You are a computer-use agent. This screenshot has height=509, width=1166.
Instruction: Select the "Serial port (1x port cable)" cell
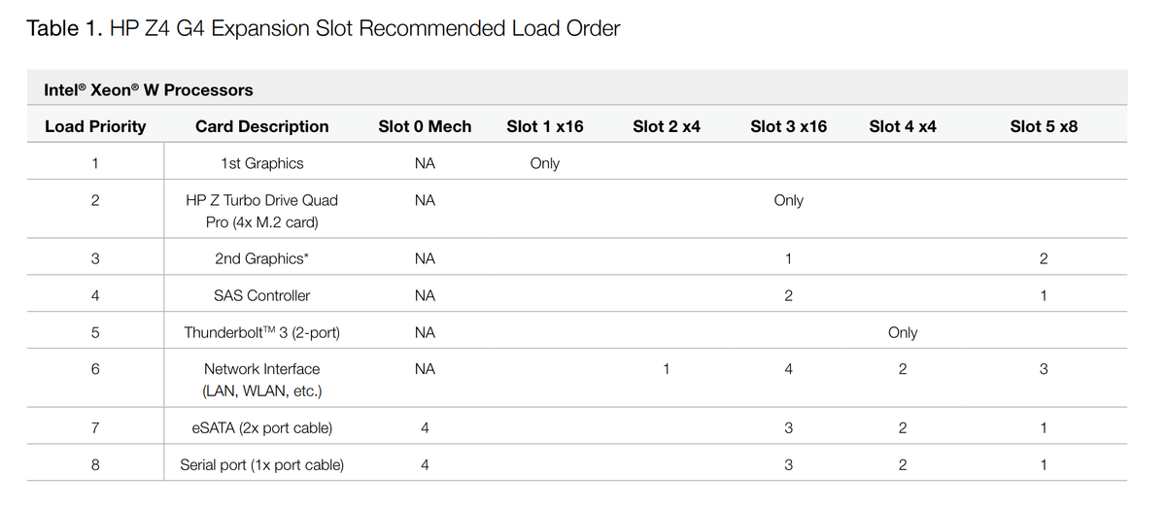[261, 464]
